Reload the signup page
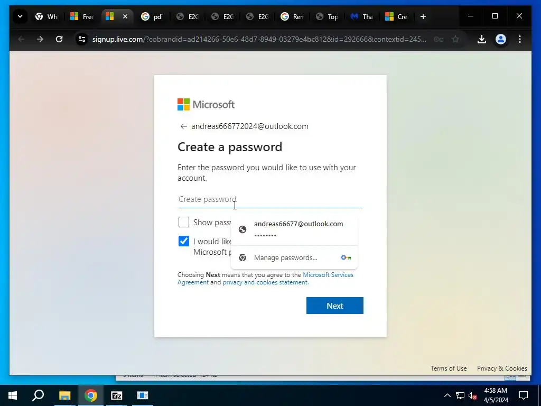 59,39
